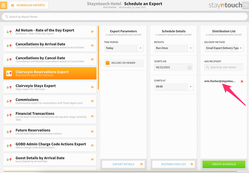Select Clairvoyix Reservations Export row
Image resolution: width=249 pixels, height=173 pixels.
pyautogui.click(x=50, y=73)
